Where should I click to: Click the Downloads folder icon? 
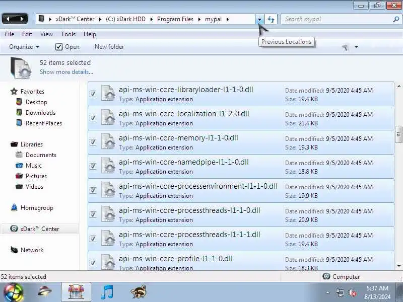point(19,112)
